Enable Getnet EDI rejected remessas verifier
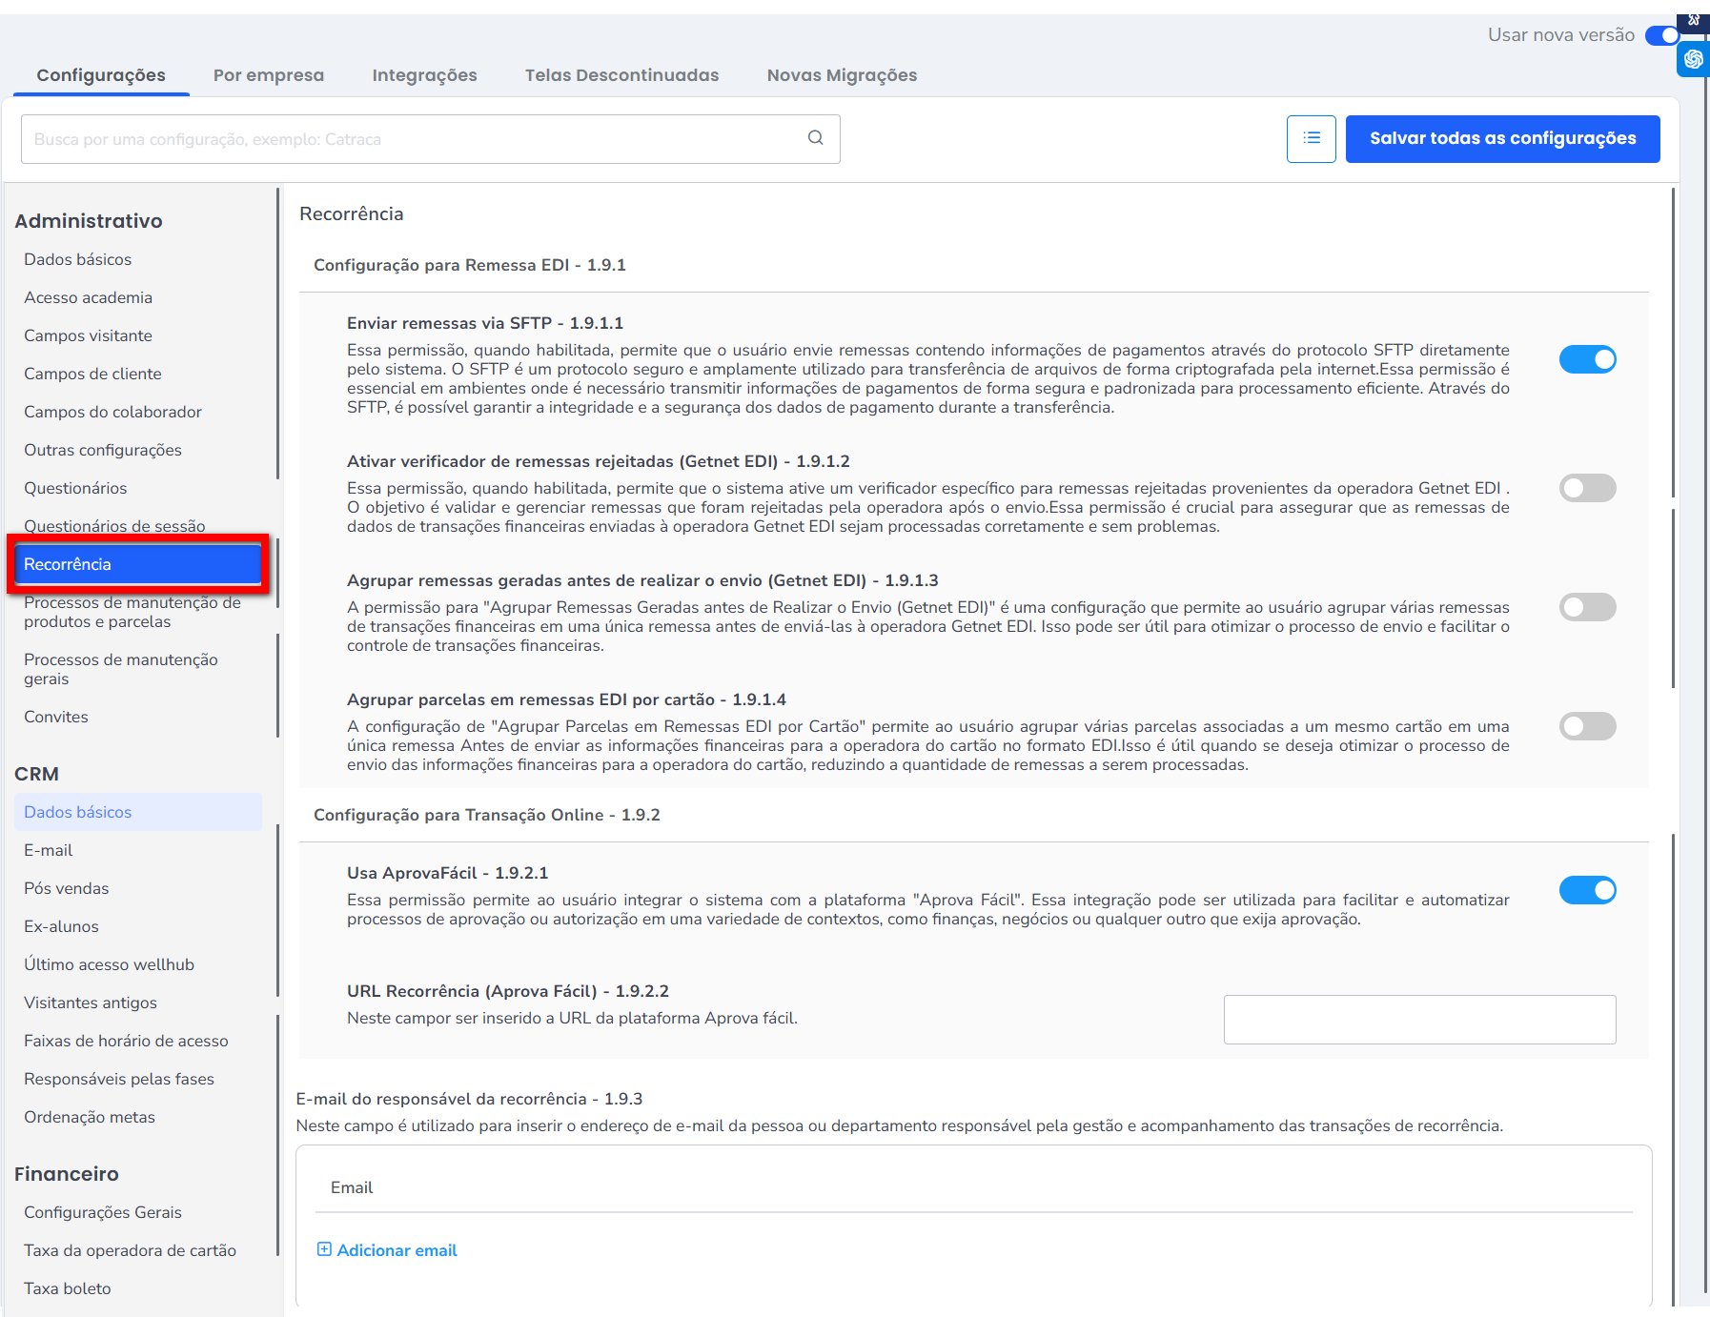 click(1587, 488)
